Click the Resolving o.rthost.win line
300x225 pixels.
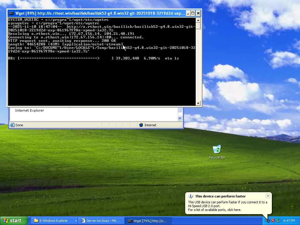(x=71, y=34)
